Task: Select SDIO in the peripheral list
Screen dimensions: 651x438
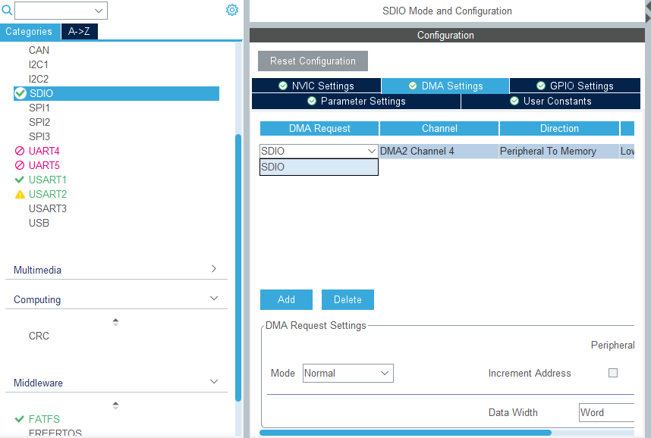Action: [116, 93]
